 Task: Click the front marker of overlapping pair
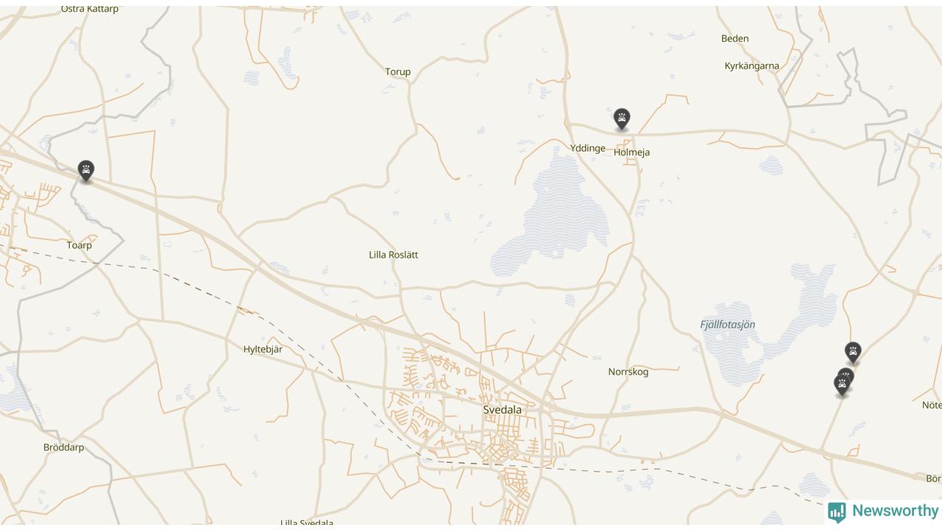pos(842,385)
